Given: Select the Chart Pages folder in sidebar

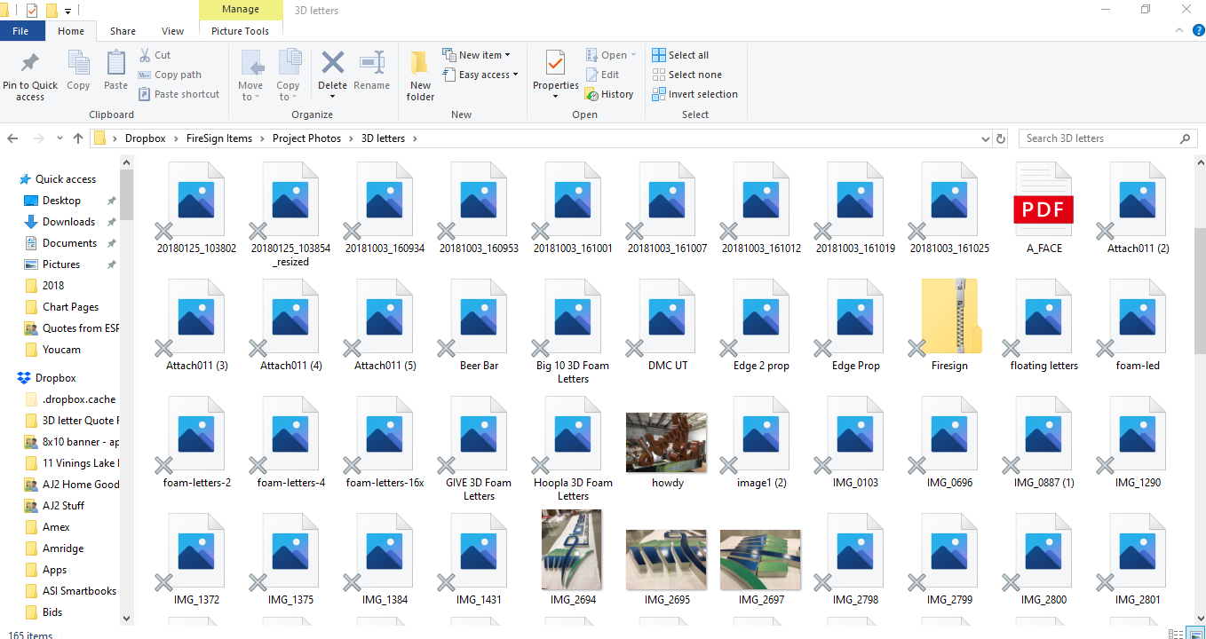Looking at the screenshot, I should click(70, 307).
